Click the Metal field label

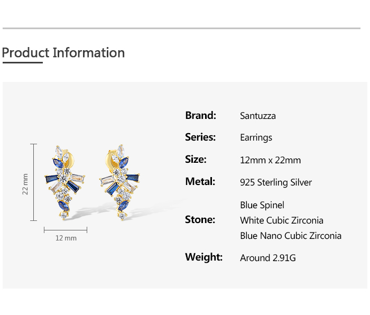click(200, 182)
